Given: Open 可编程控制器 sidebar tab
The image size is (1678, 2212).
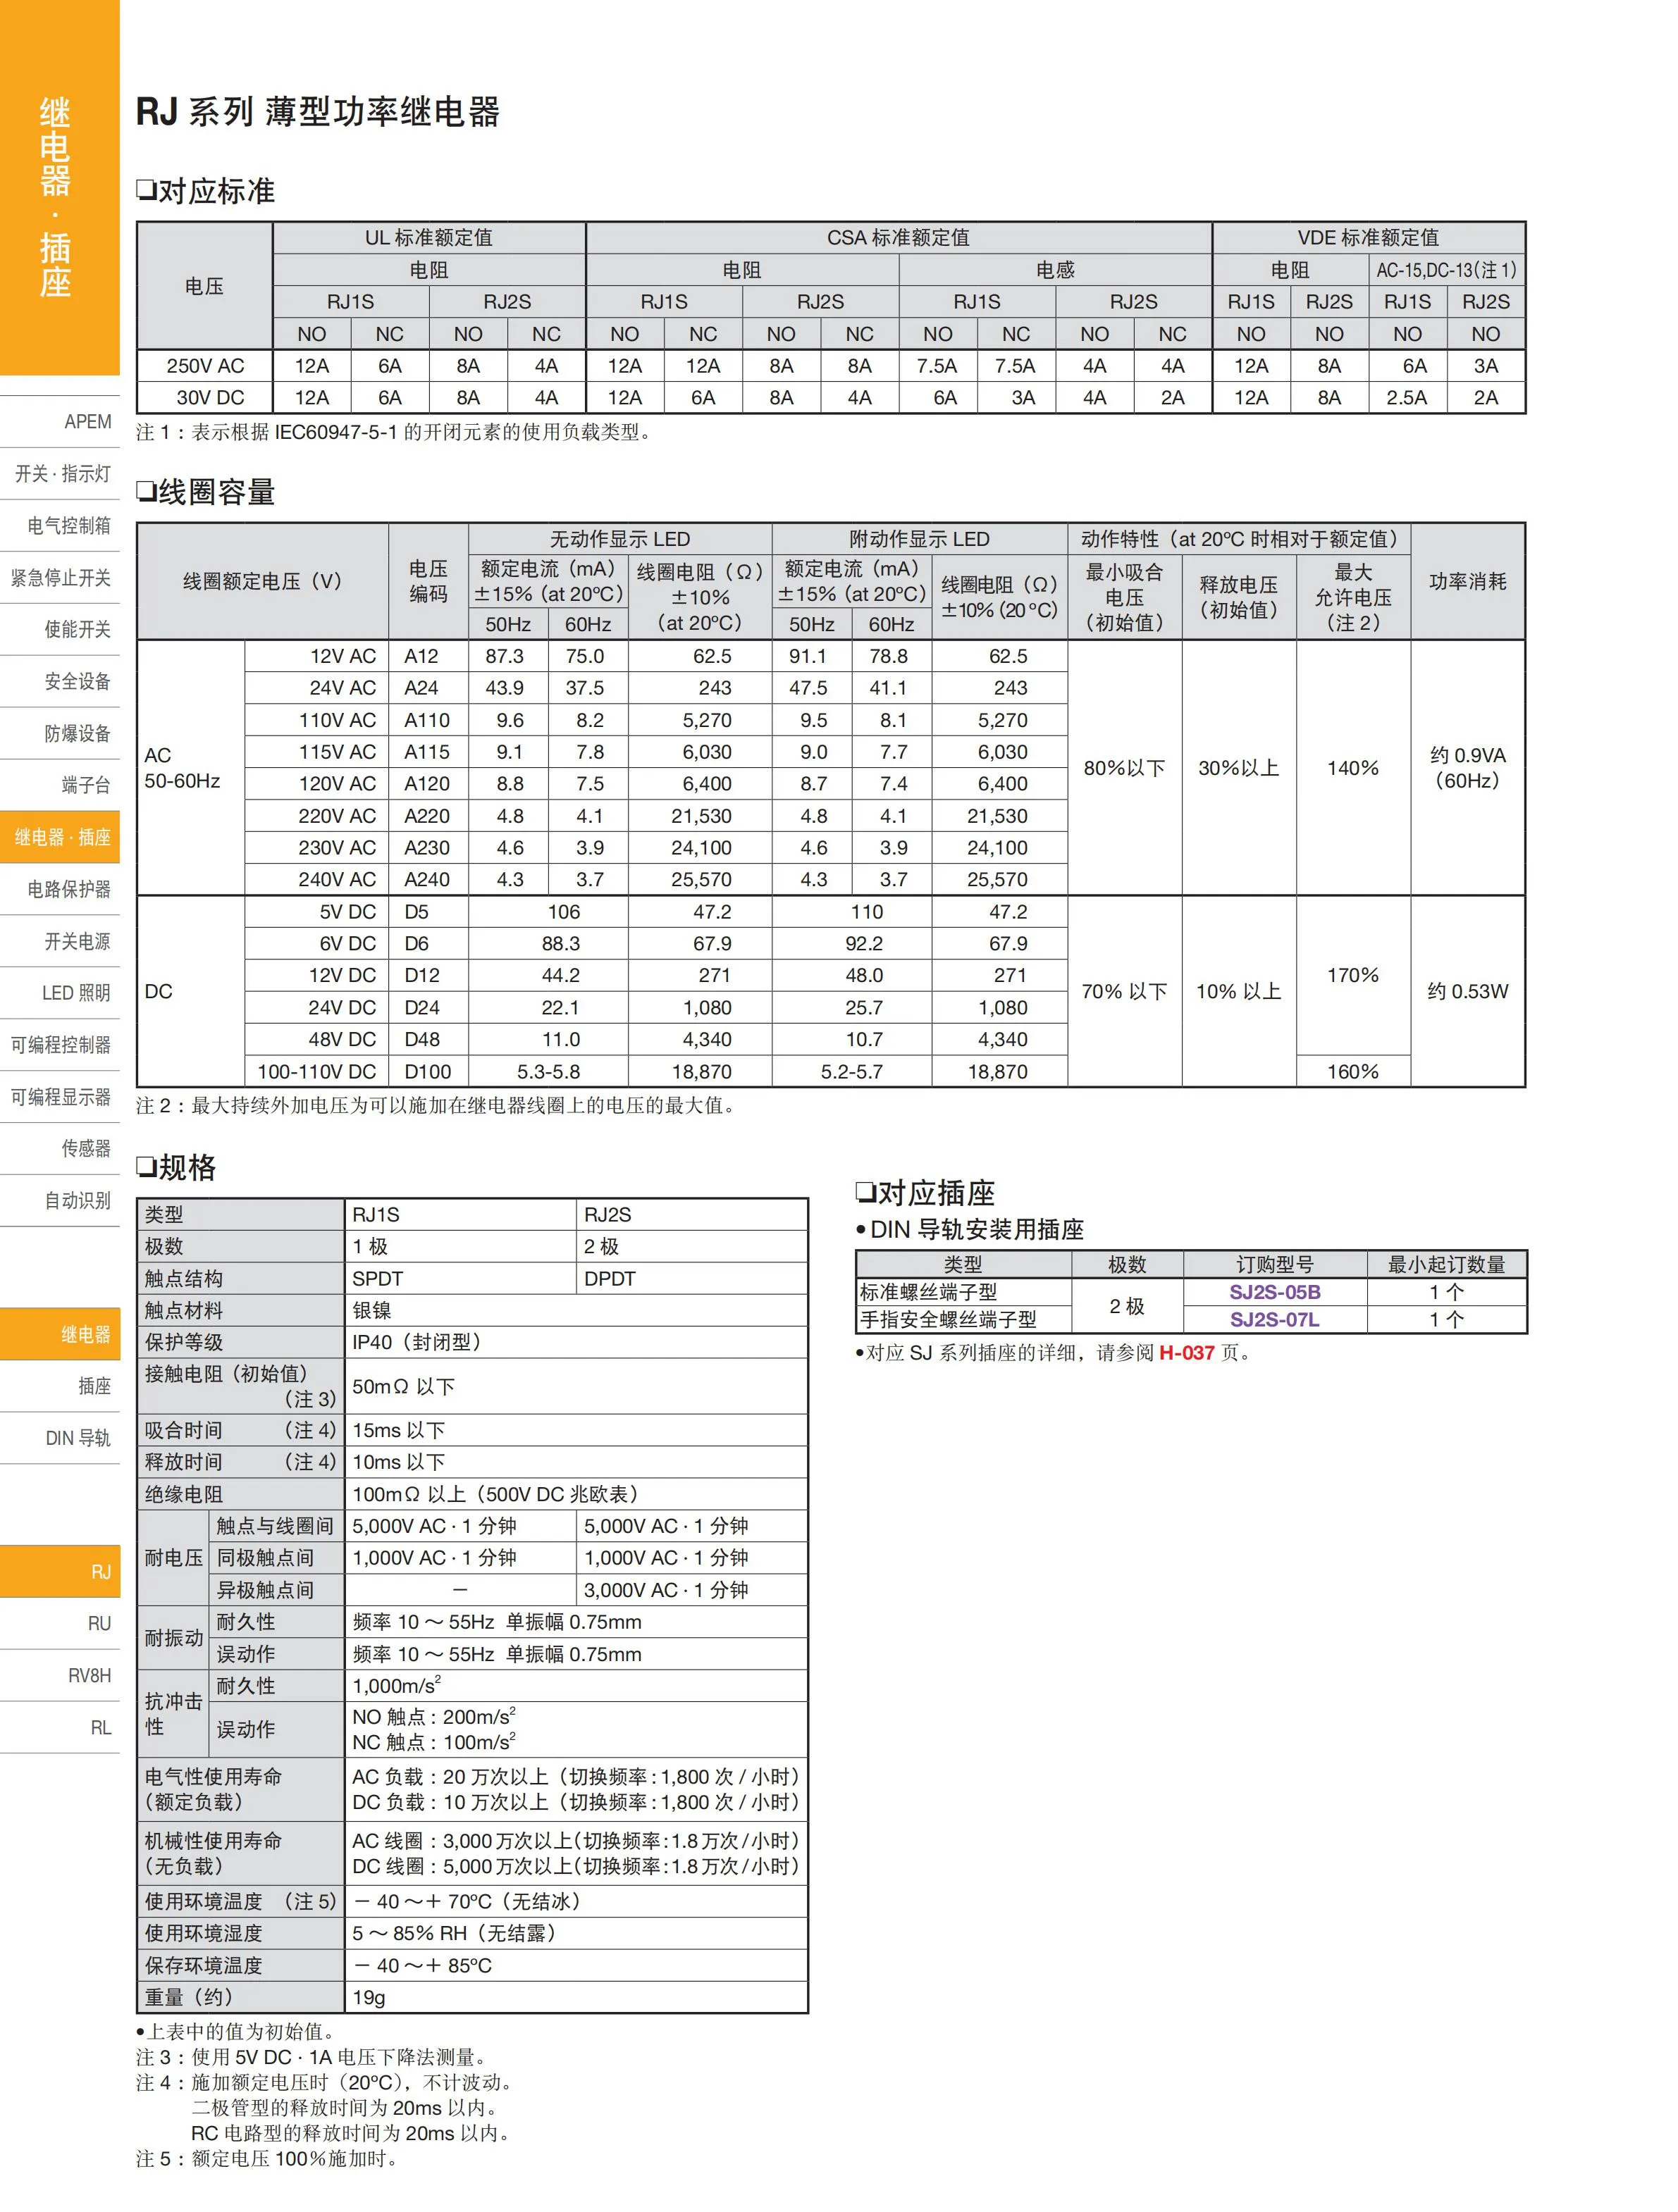Looking at the screenshot, I should pyautogui.click(x=61, y=1045).
